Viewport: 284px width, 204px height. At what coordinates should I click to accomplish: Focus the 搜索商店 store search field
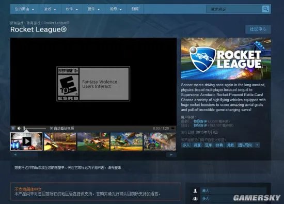pos(234,9)
